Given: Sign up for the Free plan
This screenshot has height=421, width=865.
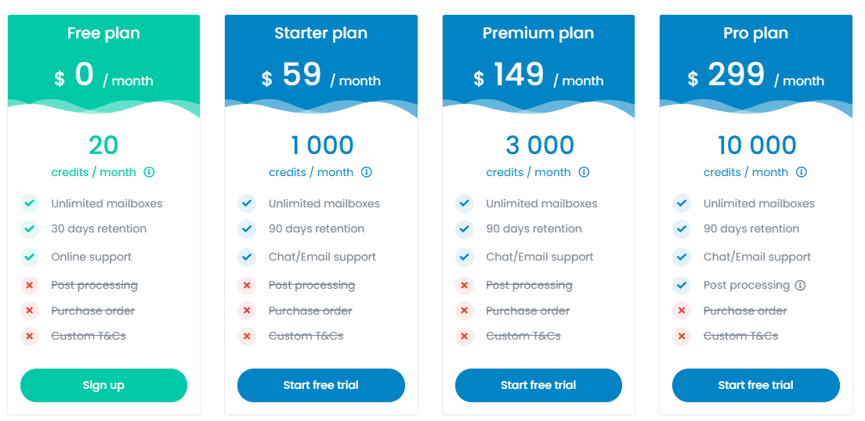Looking at the screenshot, I should (103, 385).
